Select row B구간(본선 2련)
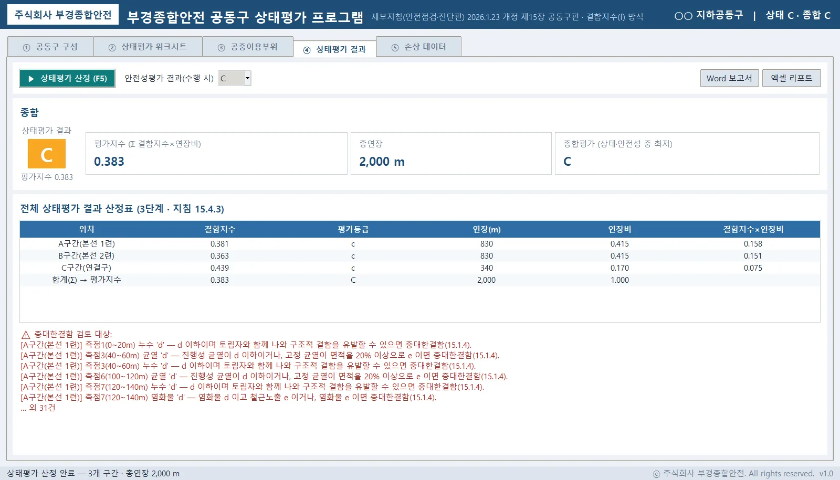Viewport: 840px width, 480px height. pyautogui.click(x=420, y=255)
